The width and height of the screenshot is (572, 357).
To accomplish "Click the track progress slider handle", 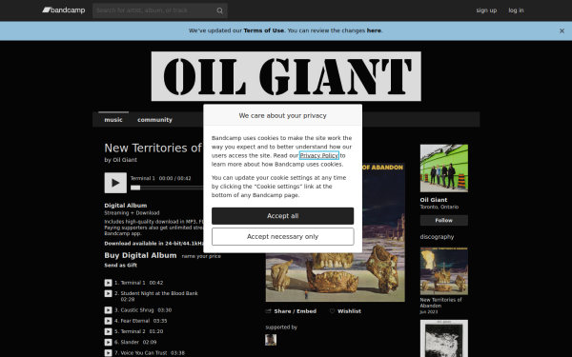I will pyautogui.click(x=135, y=188).
